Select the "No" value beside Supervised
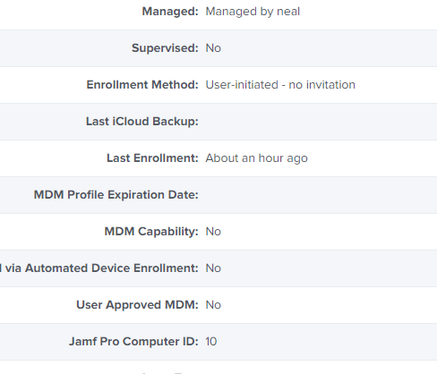 coord(213,48)
